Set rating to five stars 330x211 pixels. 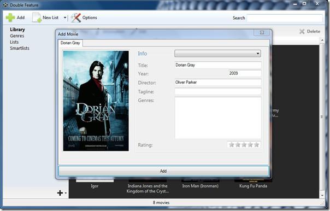point(256,145)
